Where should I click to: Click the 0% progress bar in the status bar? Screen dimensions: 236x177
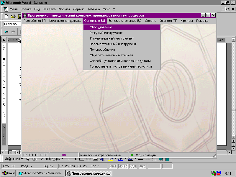(64, 155)
